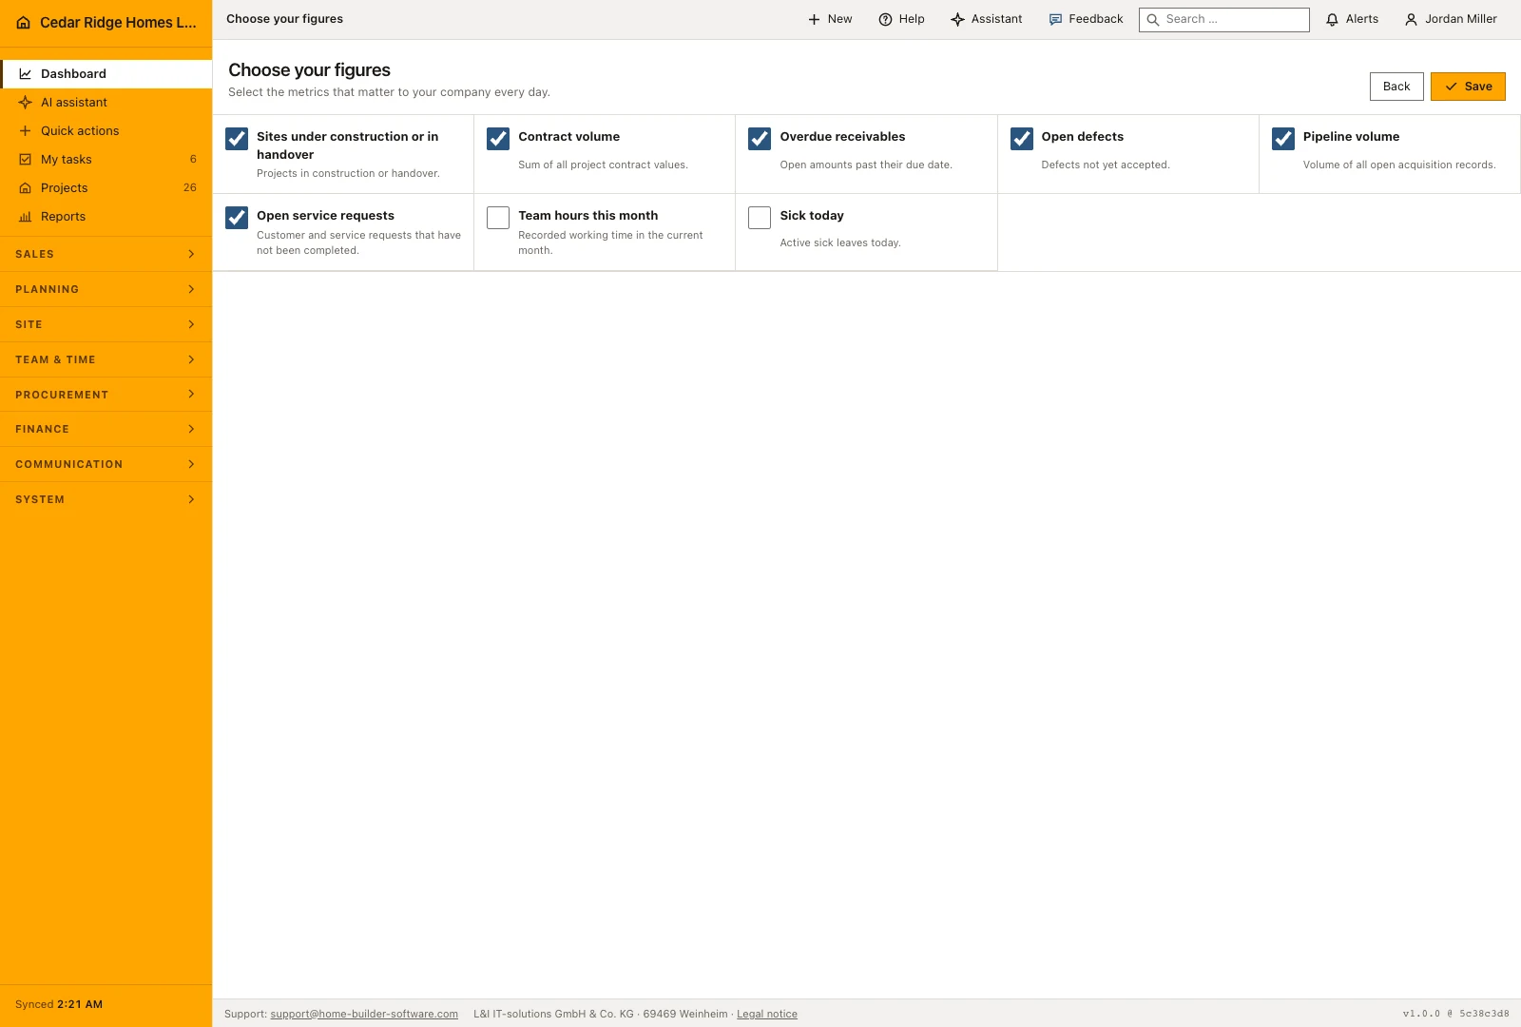This screenshot has height=1027, width=1521.
Task: Uncheck the Open defects checkbox
Action: [x=1022, y=139]
